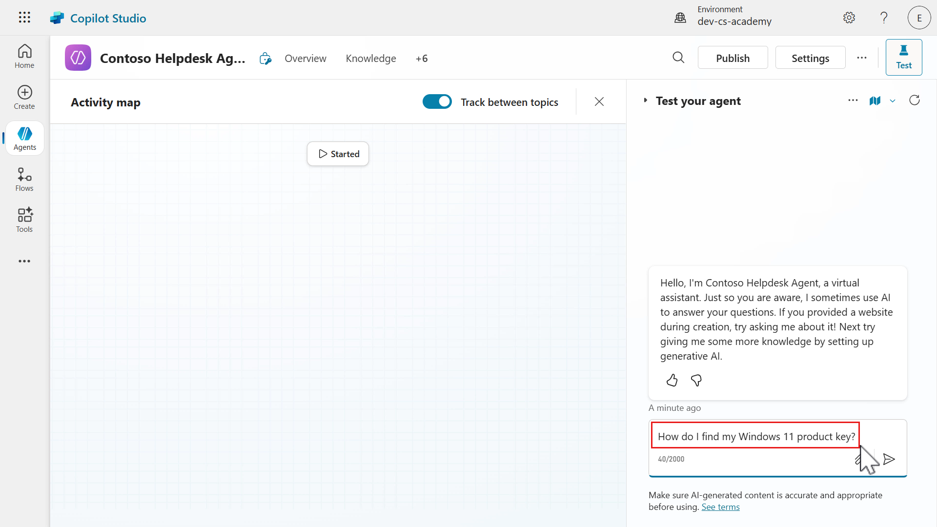Viewport: 937px width, 527px height.
Task: Expand the chevron next to the map icon
Action: click(893, 101)
